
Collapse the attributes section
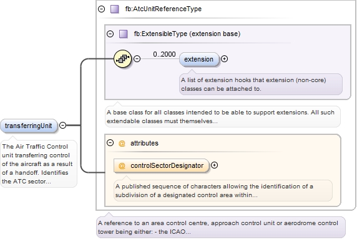[x=110, y=143]
